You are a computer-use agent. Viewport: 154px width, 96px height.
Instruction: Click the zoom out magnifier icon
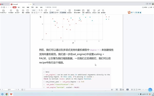click(40, 10)
